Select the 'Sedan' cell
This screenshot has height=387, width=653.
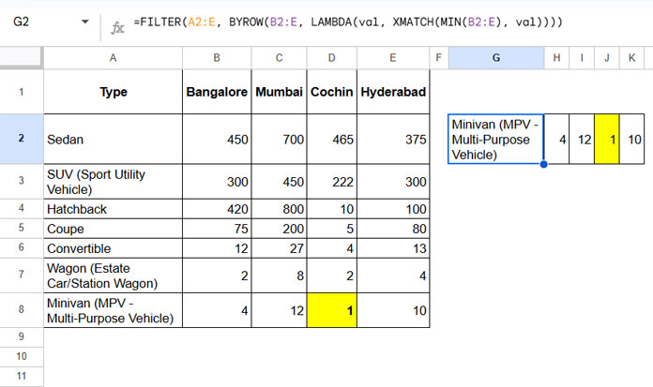click(113, 139)
